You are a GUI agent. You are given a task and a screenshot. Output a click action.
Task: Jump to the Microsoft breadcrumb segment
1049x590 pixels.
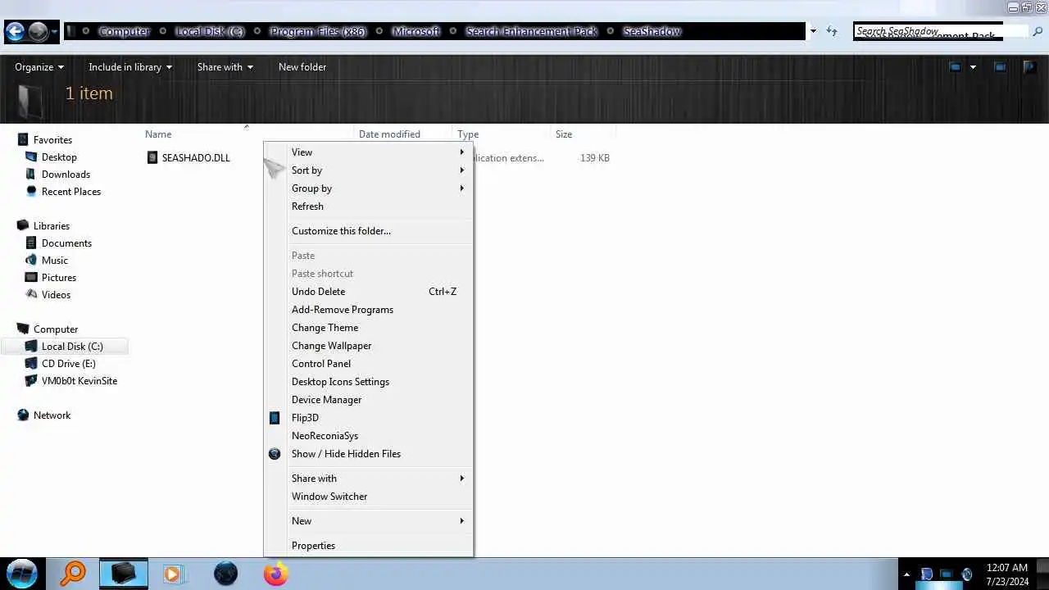tap(416, 31)
